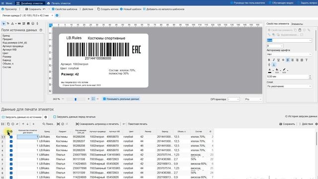Open font color dropdown arrow
Image resolution: width=318 pixels, height=179 pixels.
(x=273, y=71)
